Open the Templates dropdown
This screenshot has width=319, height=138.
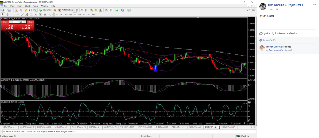click(x=130, y=10)
